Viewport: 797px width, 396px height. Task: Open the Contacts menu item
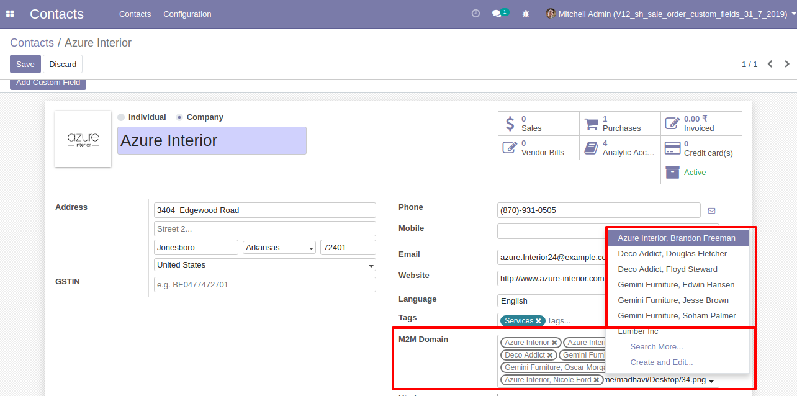[x=135, y=14]
